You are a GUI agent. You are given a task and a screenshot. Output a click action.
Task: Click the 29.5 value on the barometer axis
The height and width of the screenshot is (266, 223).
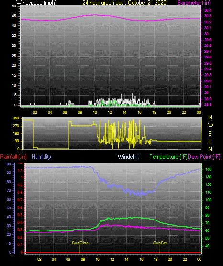coord(208,63)
